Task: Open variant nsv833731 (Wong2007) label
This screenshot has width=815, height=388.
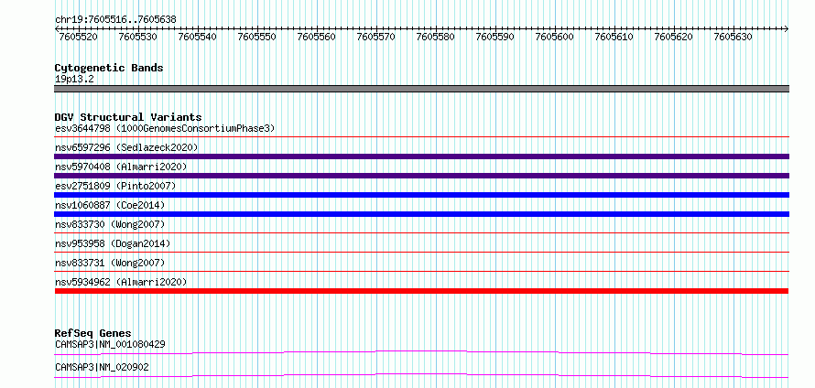Action: pos(110,263)
